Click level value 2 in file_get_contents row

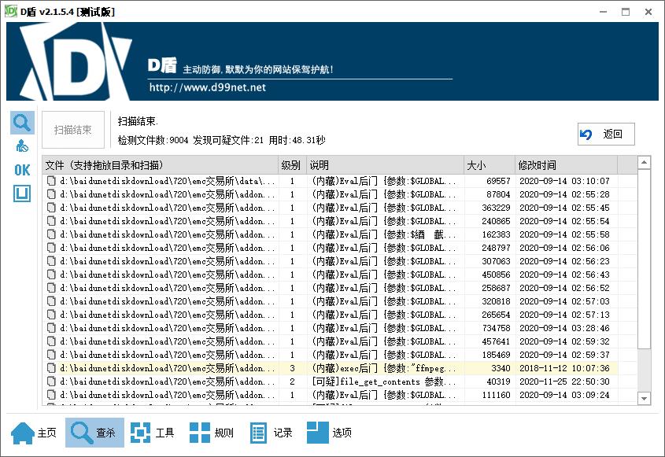[292, 381]
